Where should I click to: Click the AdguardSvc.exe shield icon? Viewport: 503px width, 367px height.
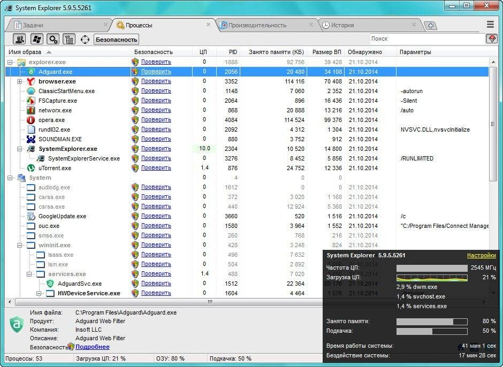pos(50,283)
